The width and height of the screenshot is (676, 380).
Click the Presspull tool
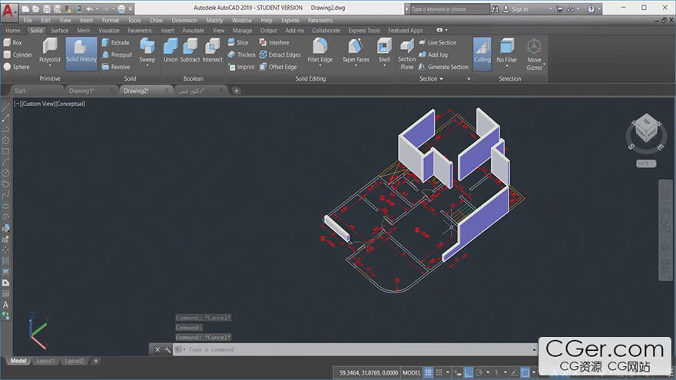click(116, 55)
